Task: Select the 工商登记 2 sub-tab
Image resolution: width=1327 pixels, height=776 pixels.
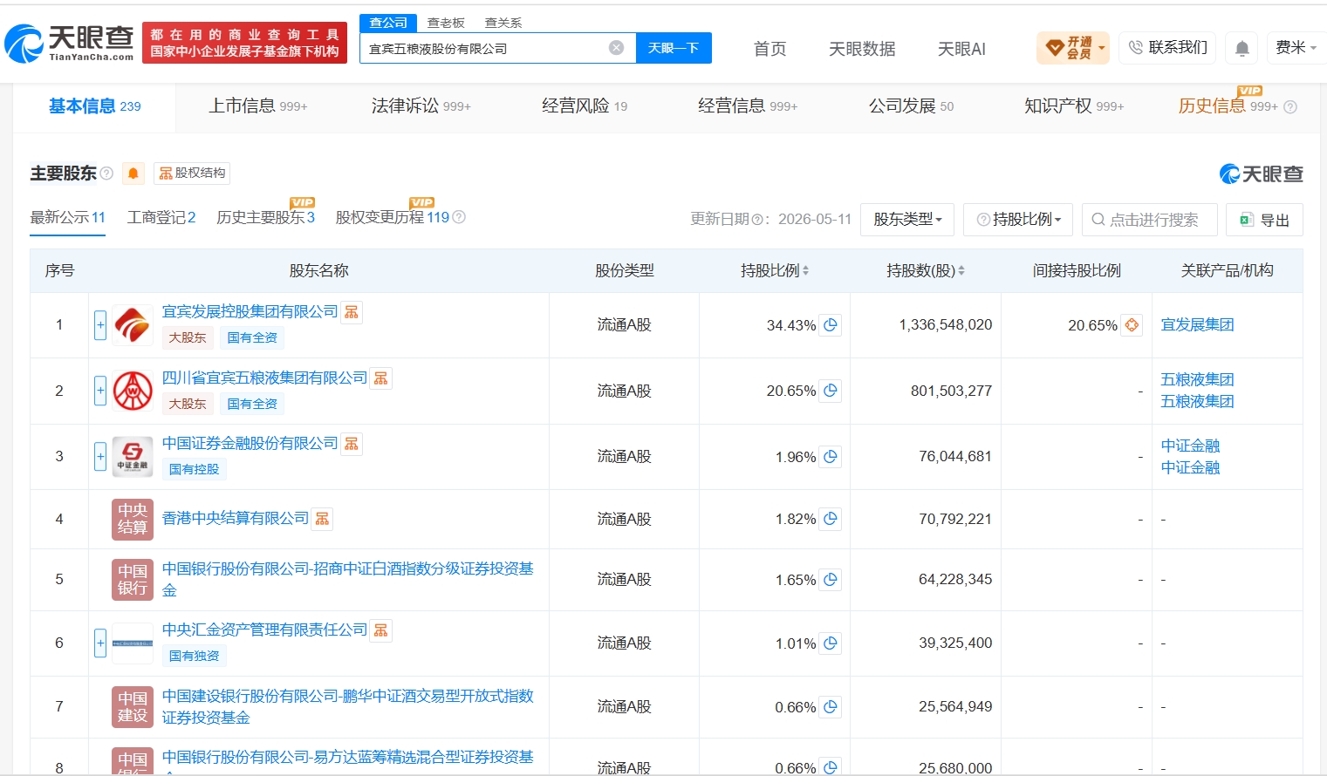Action: pos(161,217)
